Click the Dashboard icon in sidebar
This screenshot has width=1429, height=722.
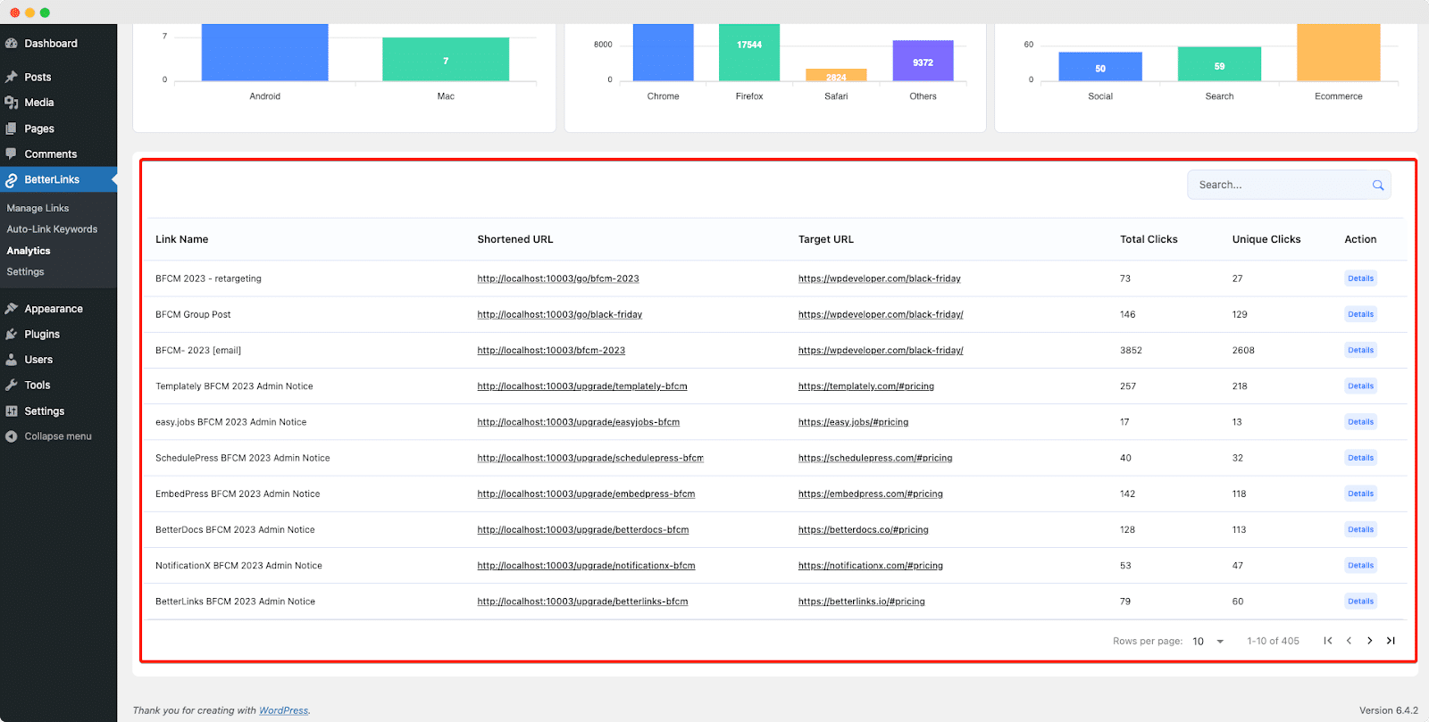tap(12, 43)
